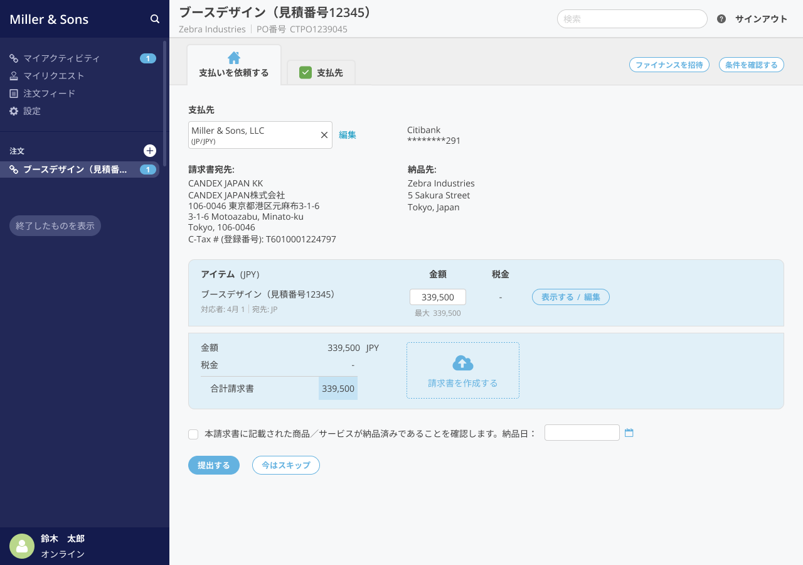The image size is (803, 565).
Task: Click the cloud upload icon to 請求書を作成する
Action: [x=462, y=362]
